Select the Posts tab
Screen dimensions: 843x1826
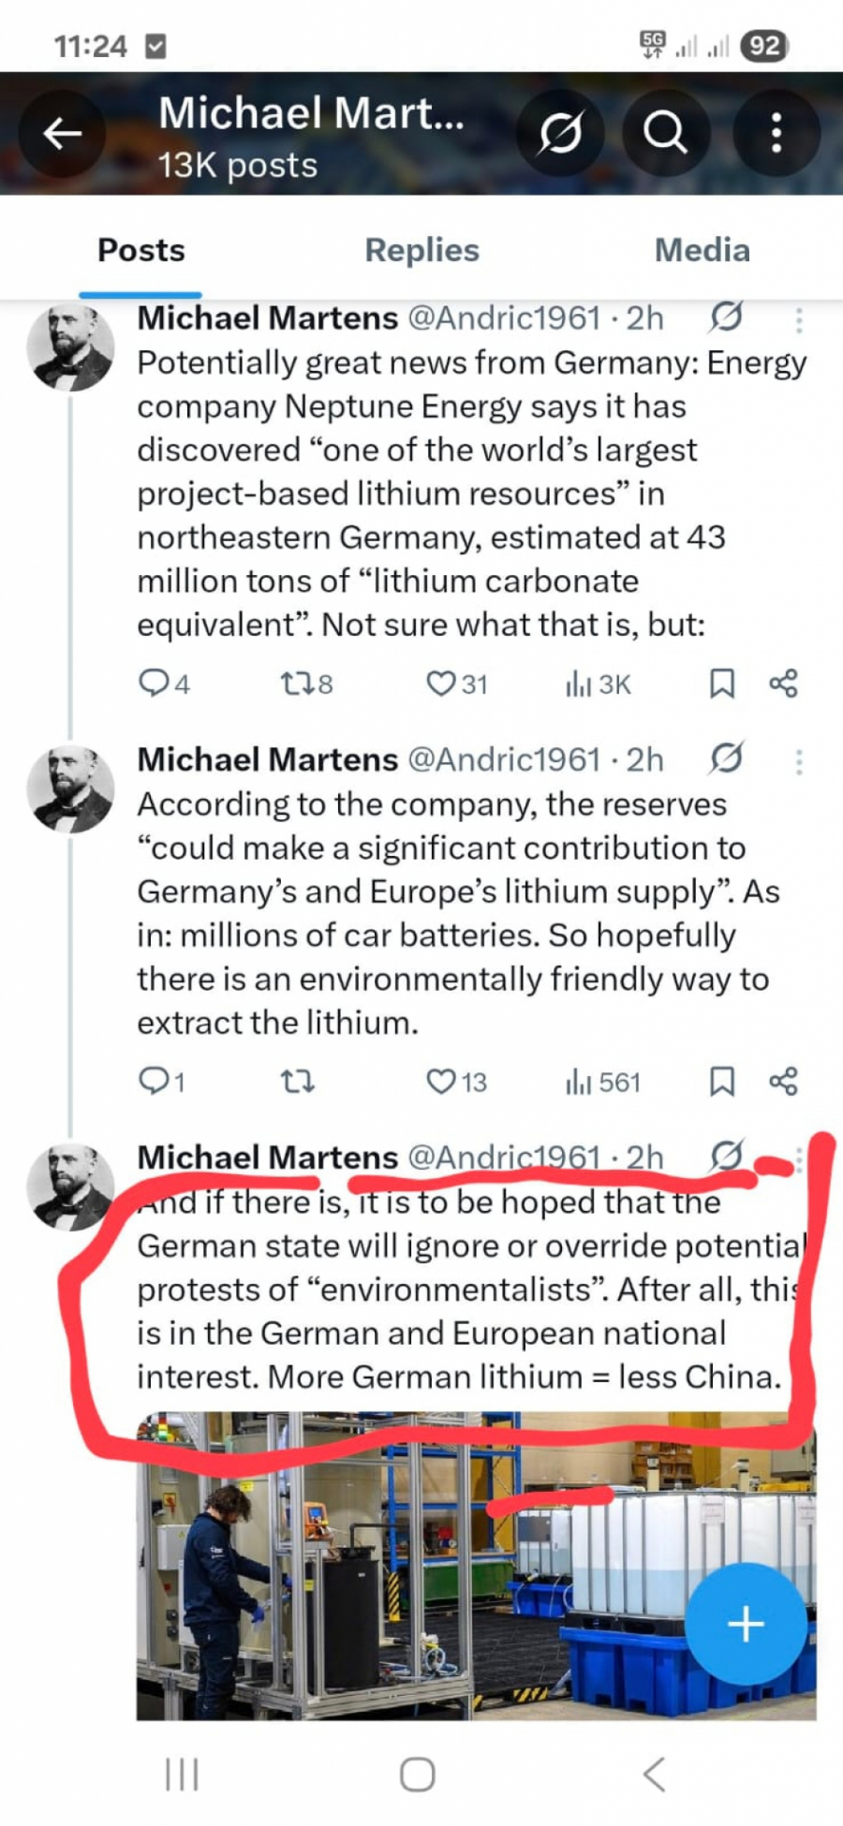click(141, 250)
